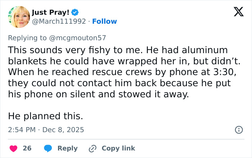252x158 pixels.
Task: Like the tweet with the heart icon
Action: click(13, 148)
